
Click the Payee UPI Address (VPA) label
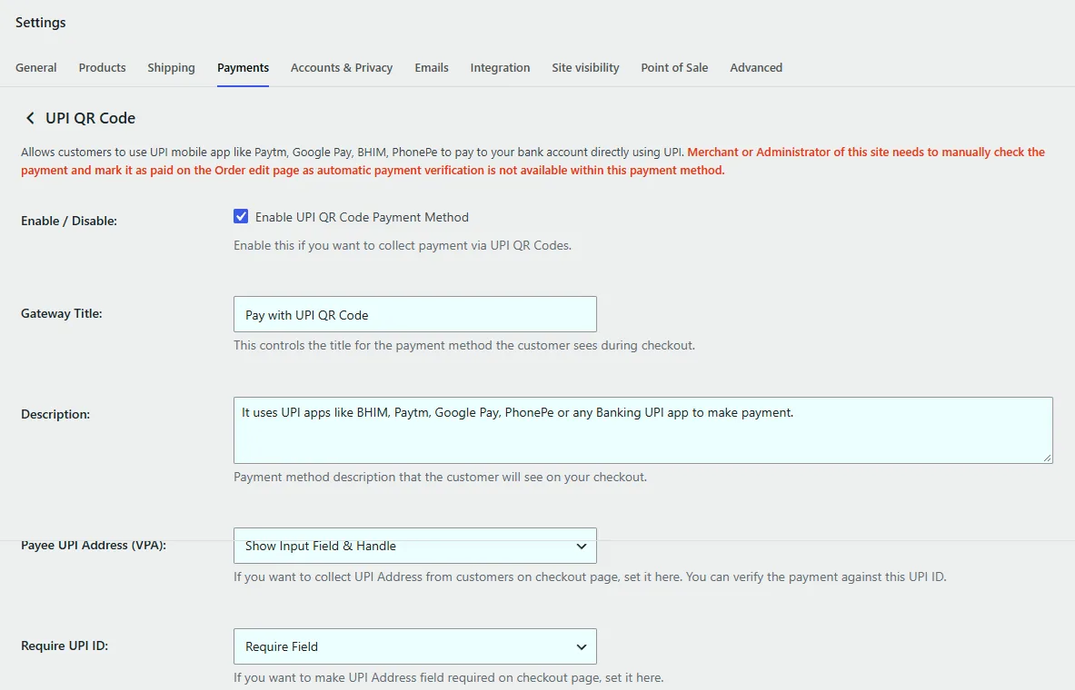pyautogui.click(x=94, y=546)
